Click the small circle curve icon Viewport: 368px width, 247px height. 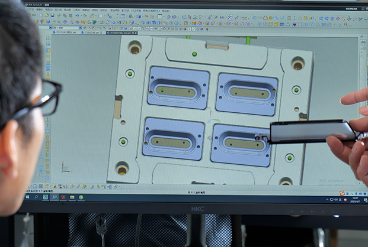pos(300,18)
